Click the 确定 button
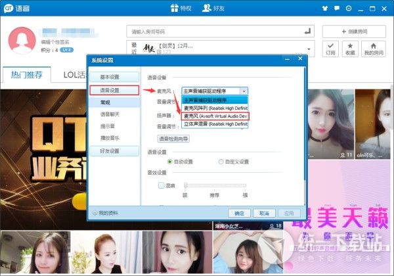Screen dimensions: 394x276 coord(239,213)
